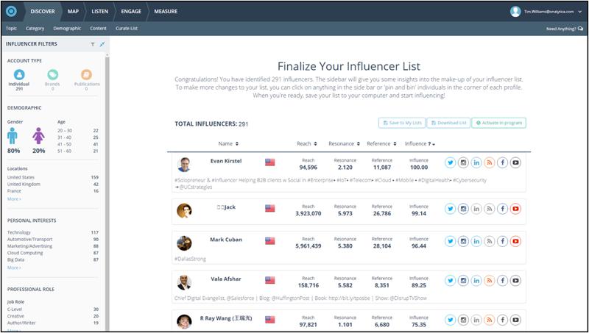Viewport: 589px width, 333px height.
Task: Sort the list by Reference column
Action: click(x=381, y=143)
